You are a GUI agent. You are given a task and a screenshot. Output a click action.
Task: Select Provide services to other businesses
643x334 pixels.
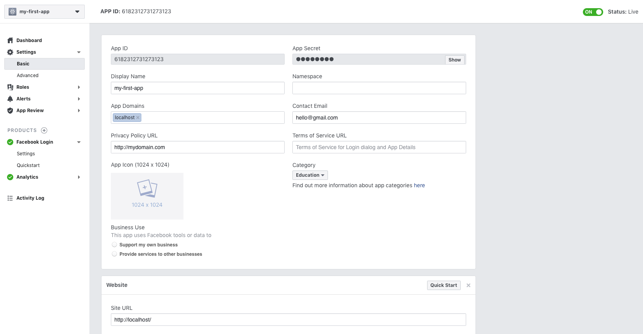click(x=114, y=254)
